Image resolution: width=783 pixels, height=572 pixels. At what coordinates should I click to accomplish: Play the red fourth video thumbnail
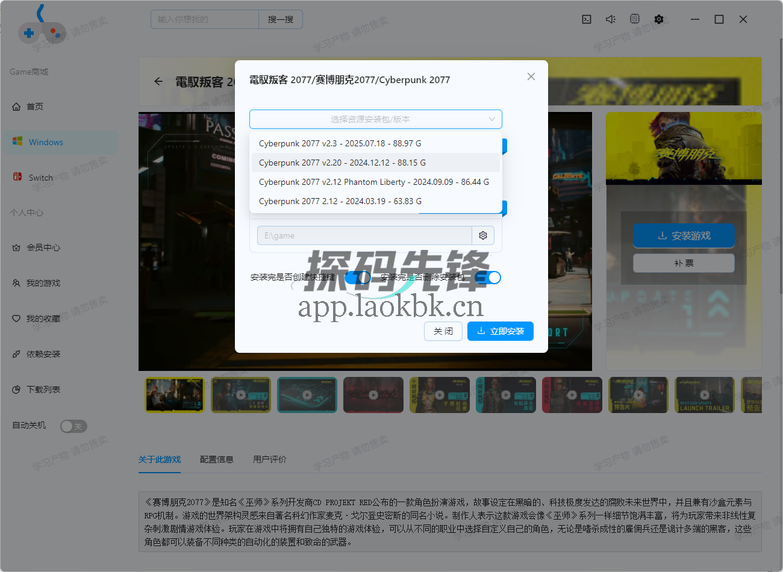click(373, 395)
